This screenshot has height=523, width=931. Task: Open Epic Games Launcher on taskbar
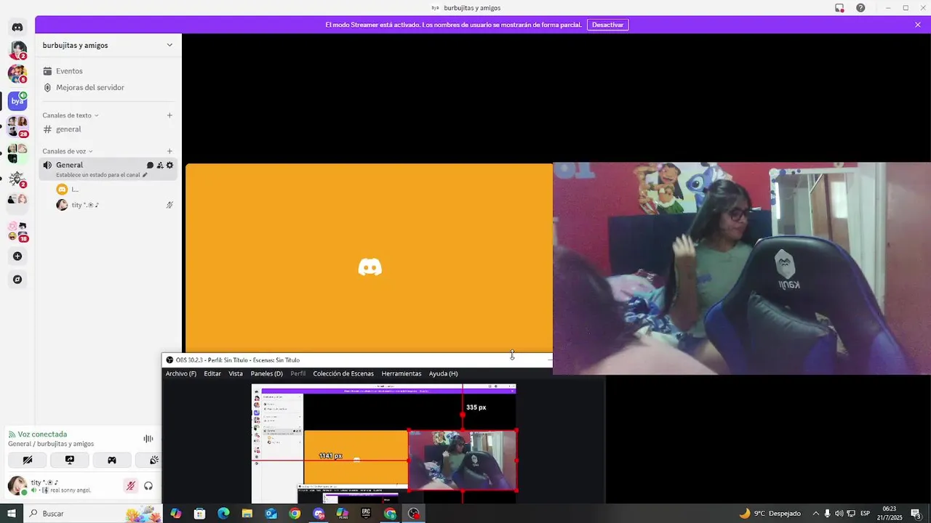point(366,514)
